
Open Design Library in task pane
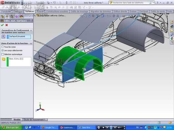point(172,26)
